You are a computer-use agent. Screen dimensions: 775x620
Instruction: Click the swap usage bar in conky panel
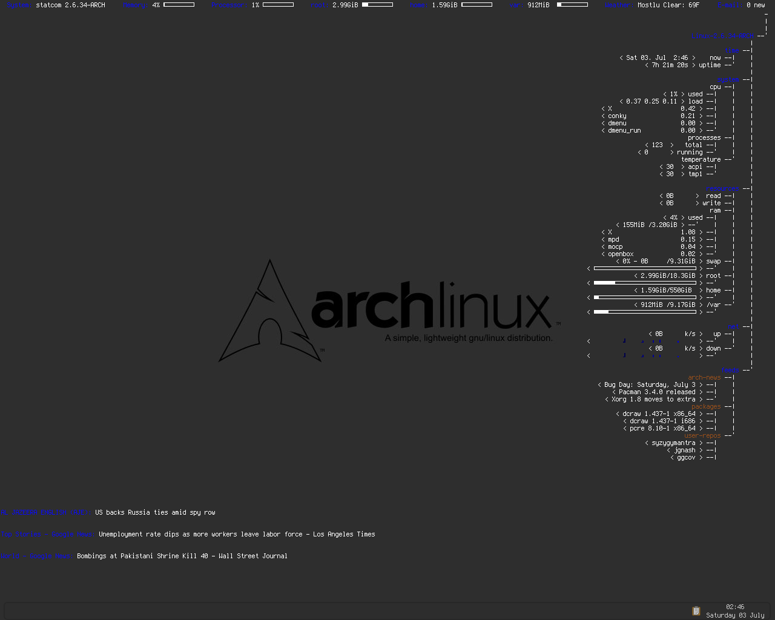645,268
